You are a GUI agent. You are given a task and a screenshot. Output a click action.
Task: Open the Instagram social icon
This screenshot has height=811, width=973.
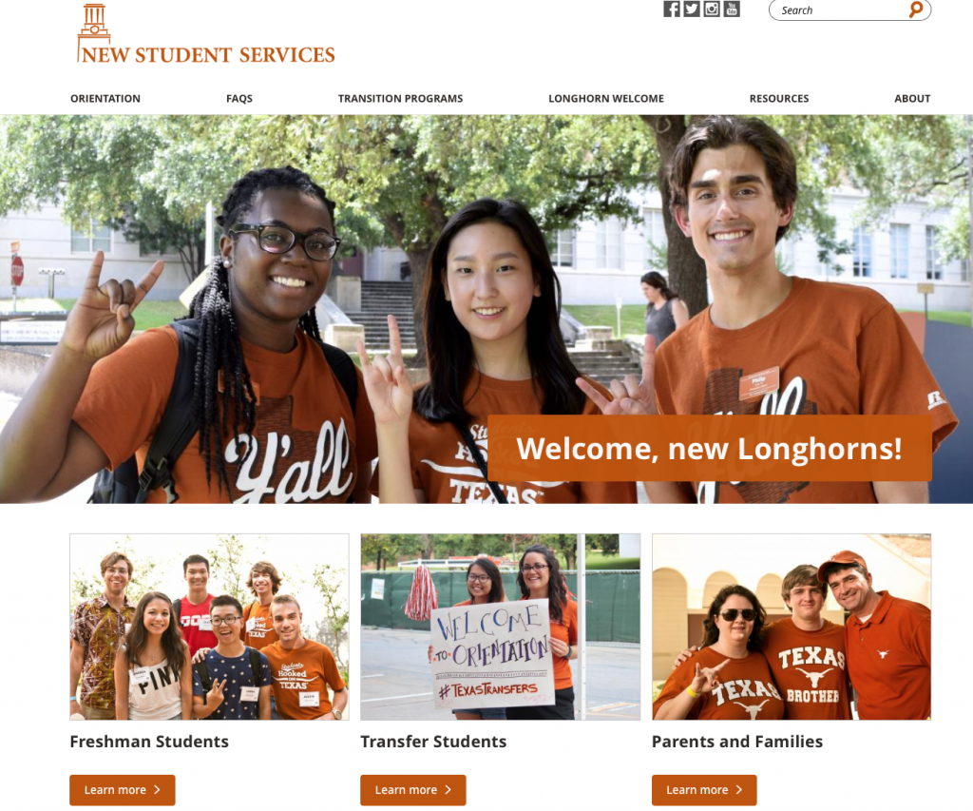pos(712,9)
